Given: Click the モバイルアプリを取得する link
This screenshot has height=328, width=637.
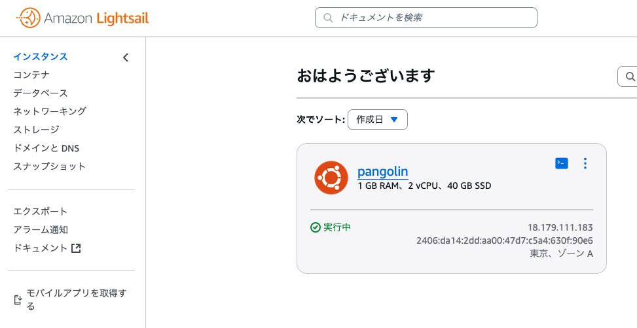Looking at the screenshot, I should coord(76,299).
